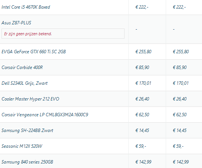The height and width of the screenshot is (168, 202).
Task: Click first € 222,- price of Intel Core i5
Action: tap(142, 7)
